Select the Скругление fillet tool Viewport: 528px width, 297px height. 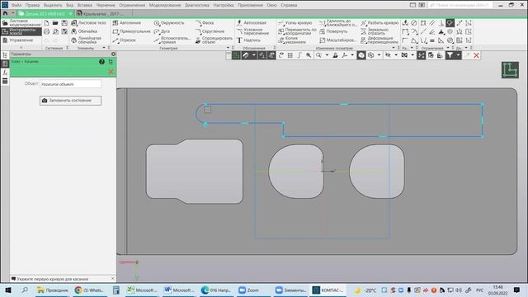click(x=210, y=31)
